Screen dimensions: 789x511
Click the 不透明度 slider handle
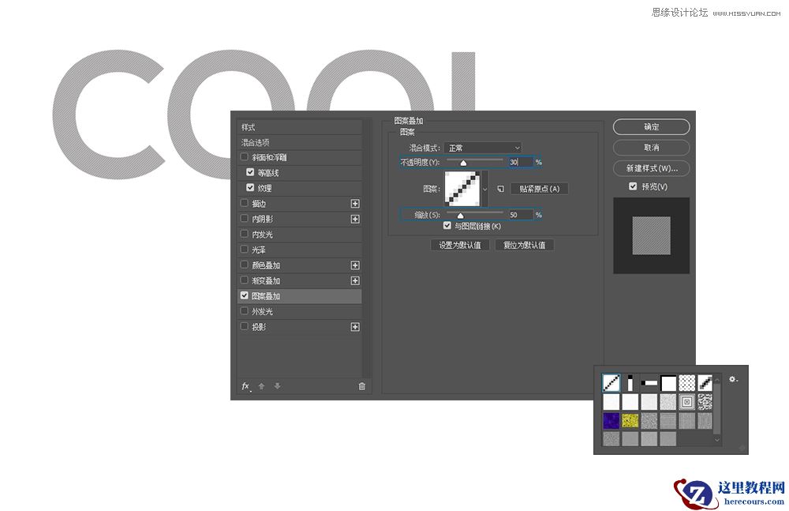463,163
